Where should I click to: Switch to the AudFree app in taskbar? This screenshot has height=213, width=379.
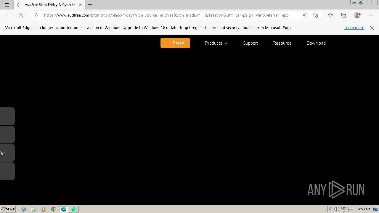(74, 209)
